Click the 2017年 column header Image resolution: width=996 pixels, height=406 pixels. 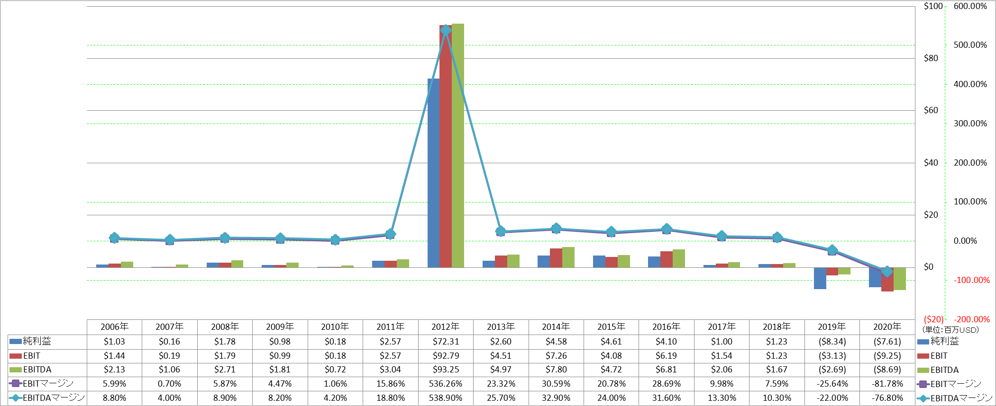tap(722, 327)
